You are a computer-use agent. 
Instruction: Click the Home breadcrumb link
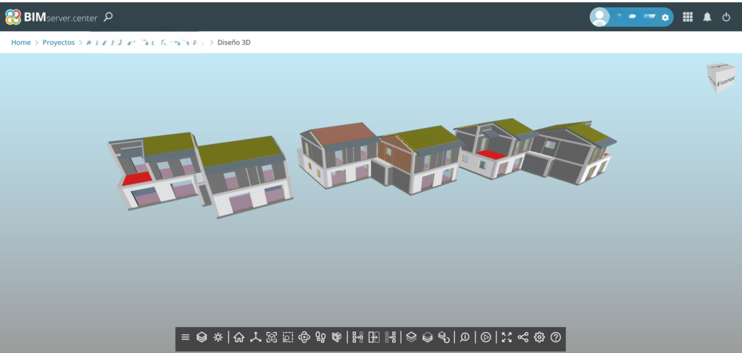pyautogui.click(x=21, y=43)
